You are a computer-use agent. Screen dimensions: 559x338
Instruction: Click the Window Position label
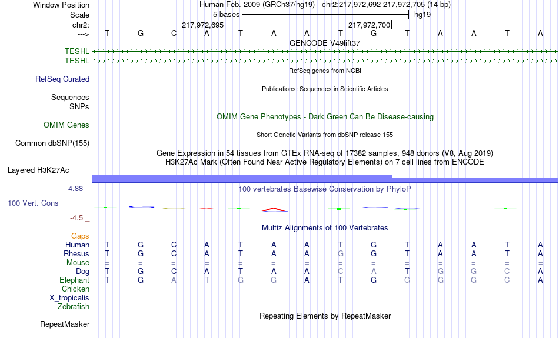tap(61, 5)
